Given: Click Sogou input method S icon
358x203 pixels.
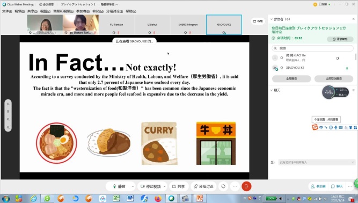Looking at the screenshot, I should click(x=315, y=127).
